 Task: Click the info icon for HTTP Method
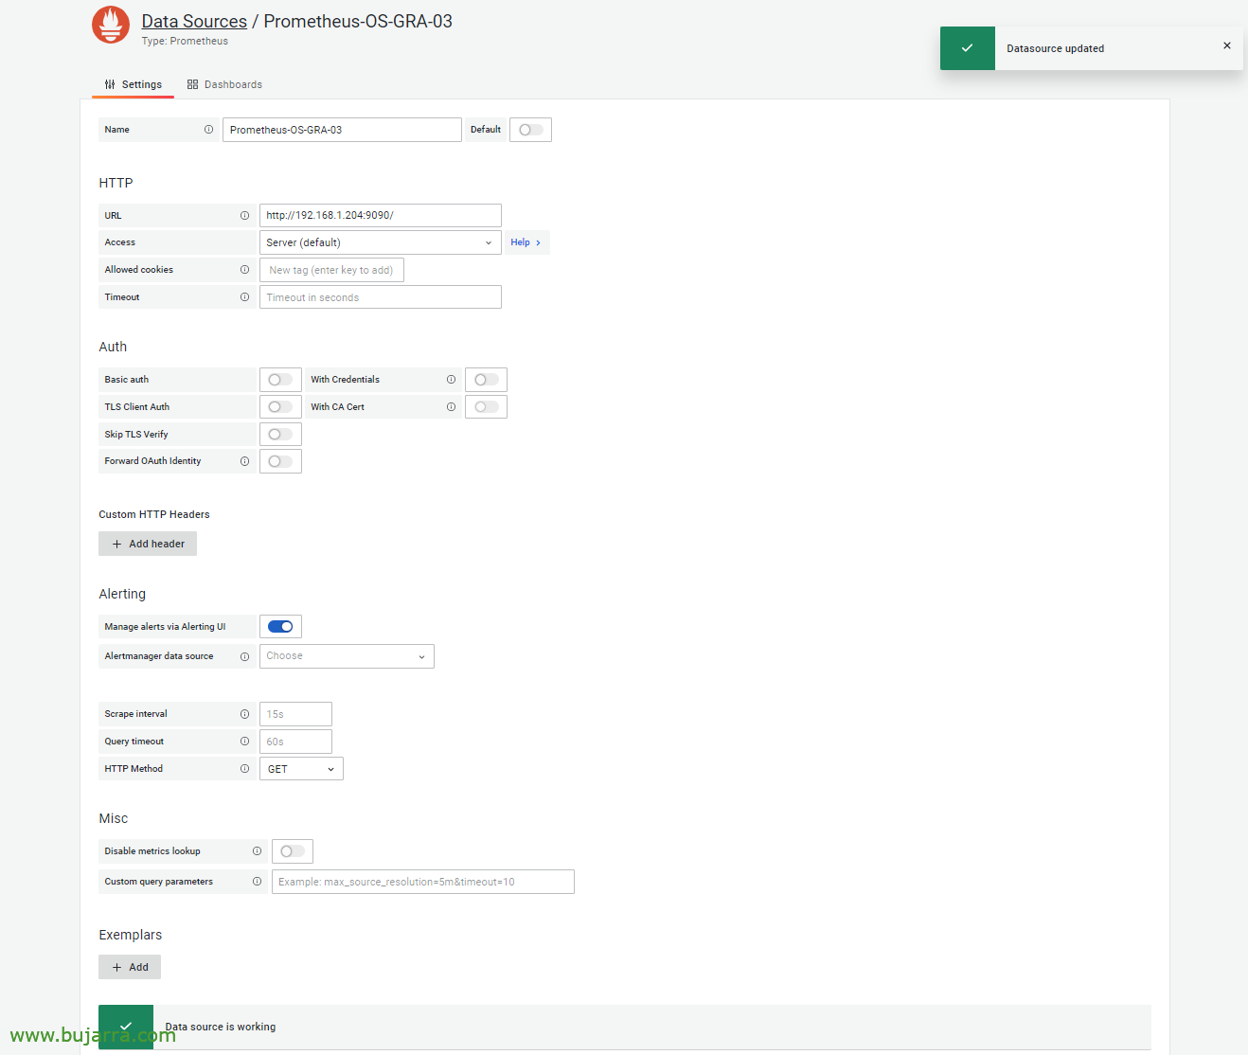point(244,769)
